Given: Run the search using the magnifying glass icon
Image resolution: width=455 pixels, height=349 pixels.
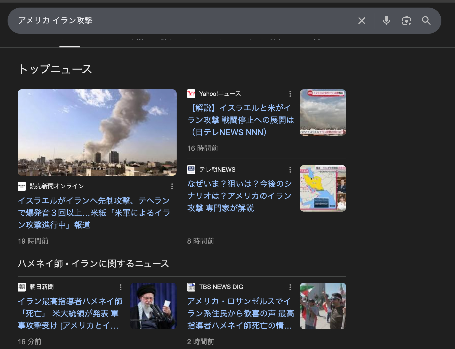Looking at the screenshot, I should (x=426, y=21).
